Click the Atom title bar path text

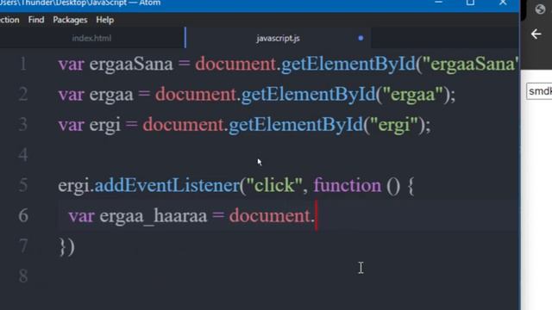[x=80, y=3]
